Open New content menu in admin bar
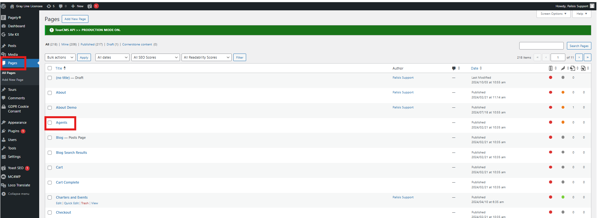597x218 pixels. click(x=77, y=6)
